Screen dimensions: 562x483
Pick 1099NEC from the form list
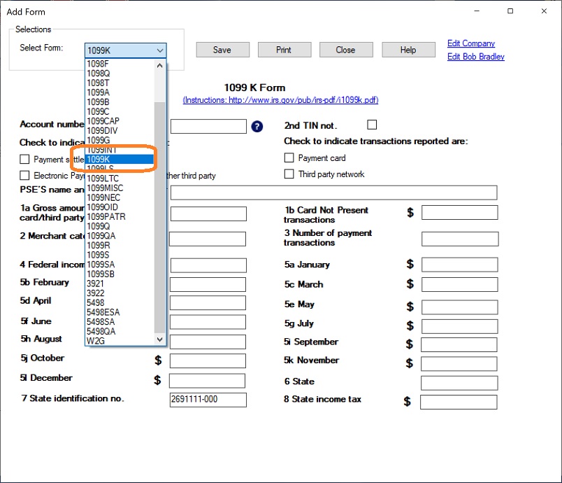(103, 198)
